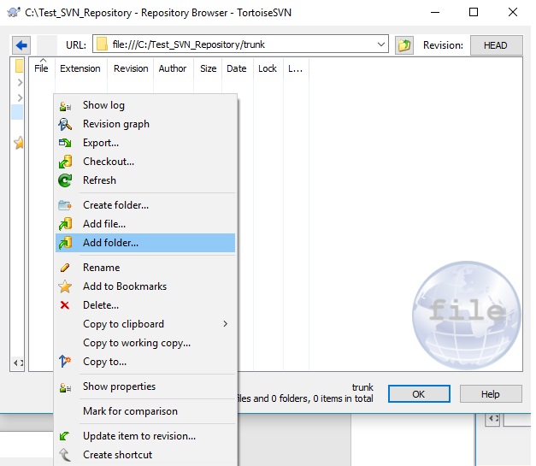Click the red Delete X icon

pyautogui.click(x=65, y=305)
